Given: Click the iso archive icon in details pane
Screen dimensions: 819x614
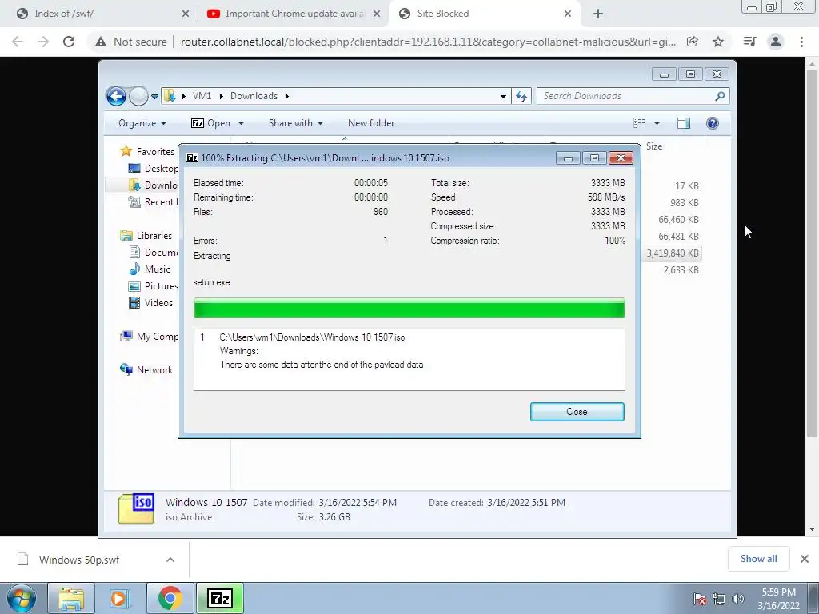Looking at the screenshot, I should click(x=136, y=509).
